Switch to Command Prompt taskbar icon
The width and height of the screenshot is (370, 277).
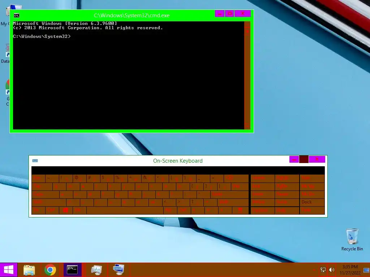pos(72,270)
